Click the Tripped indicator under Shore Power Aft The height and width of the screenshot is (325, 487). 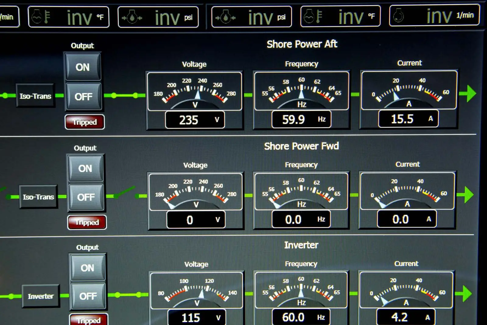pyautogui.click(x=85, y=122)
